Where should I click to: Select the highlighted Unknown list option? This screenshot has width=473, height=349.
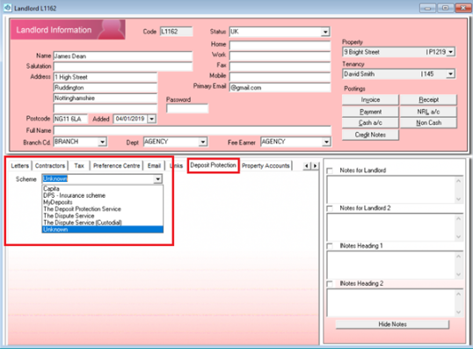pyautogui.click(x=103, y=229)
